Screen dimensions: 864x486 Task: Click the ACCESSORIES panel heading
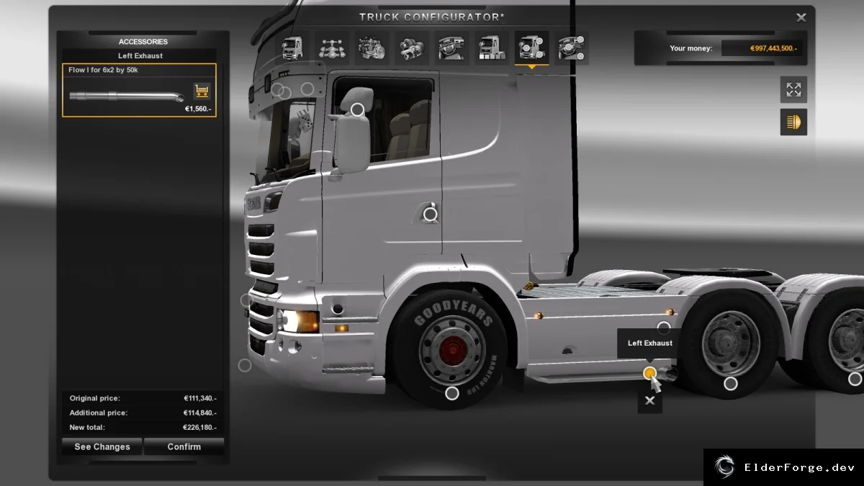click(x=143, y=42)
